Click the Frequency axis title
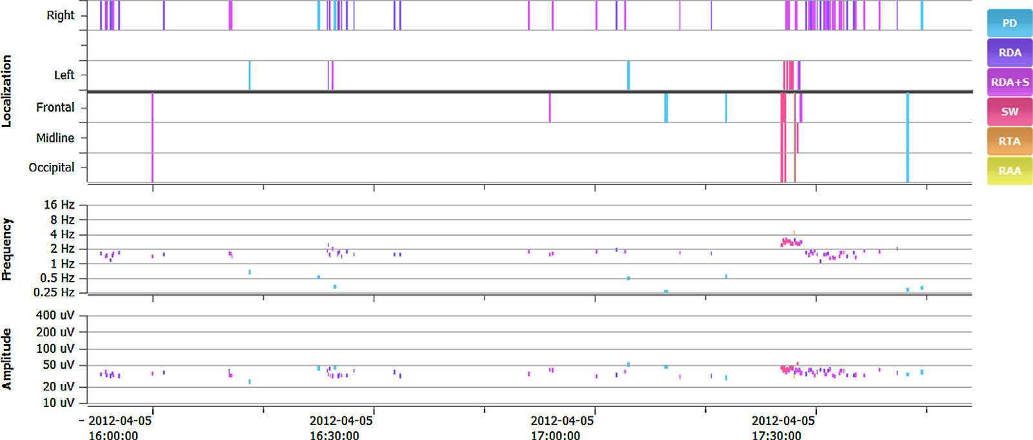This screenshot has width=1033, height=440. click(x=7, y=249)
